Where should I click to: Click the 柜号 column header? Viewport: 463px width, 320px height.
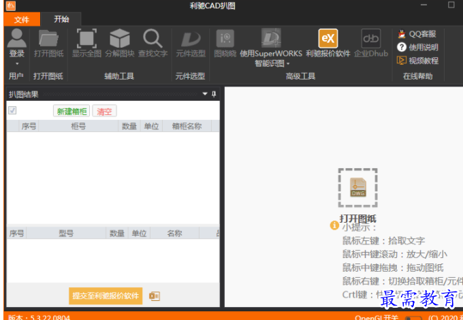tap(78, 127)
